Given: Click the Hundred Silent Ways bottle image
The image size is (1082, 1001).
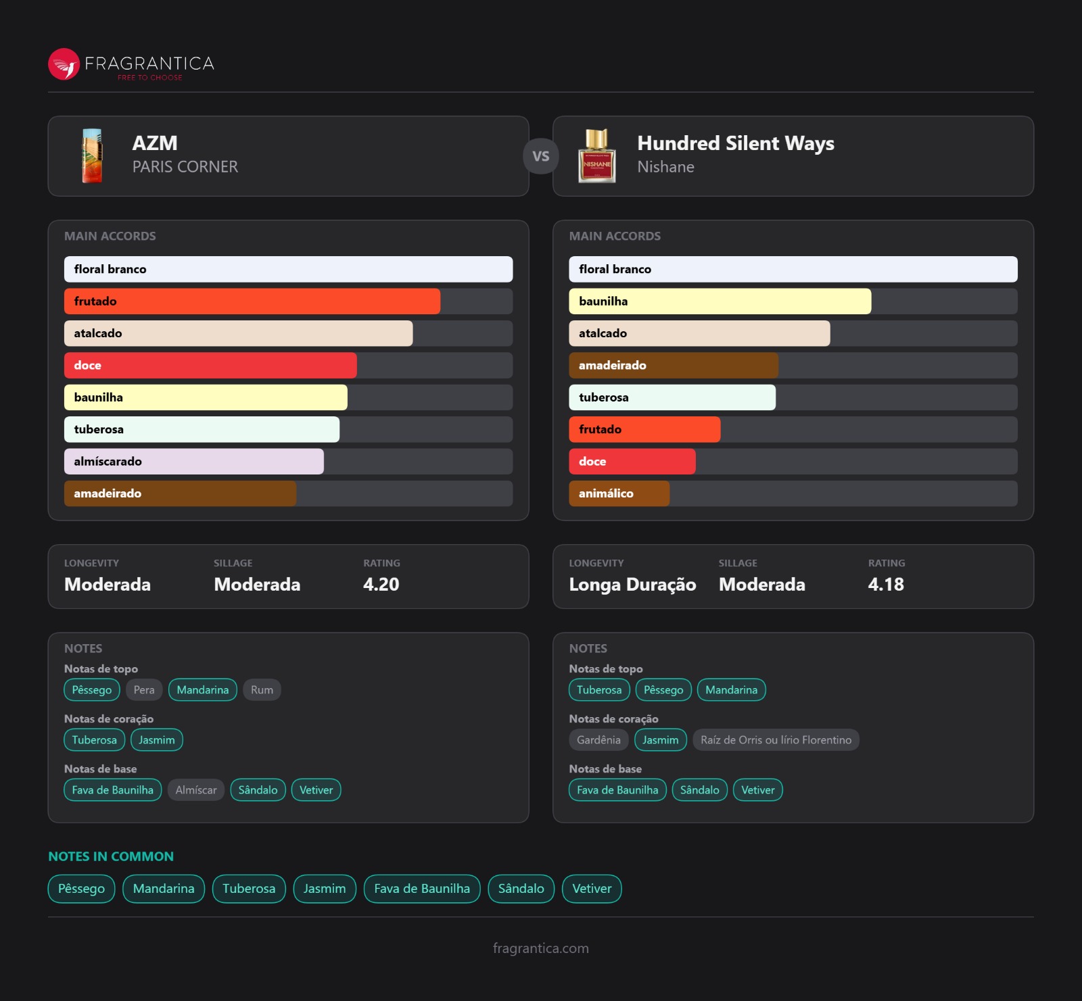Looking at the screenshot, I should tap(596, 156).
